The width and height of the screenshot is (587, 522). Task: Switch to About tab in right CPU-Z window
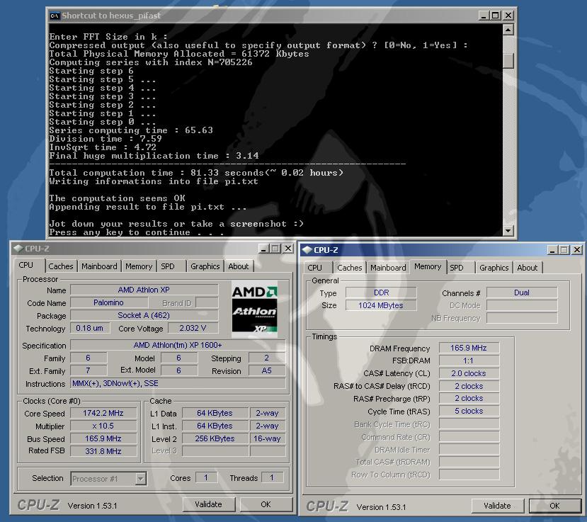tap(527, 268)
